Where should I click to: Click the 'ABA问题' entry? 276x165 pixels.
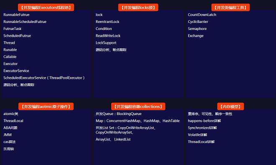coord(10,128)
